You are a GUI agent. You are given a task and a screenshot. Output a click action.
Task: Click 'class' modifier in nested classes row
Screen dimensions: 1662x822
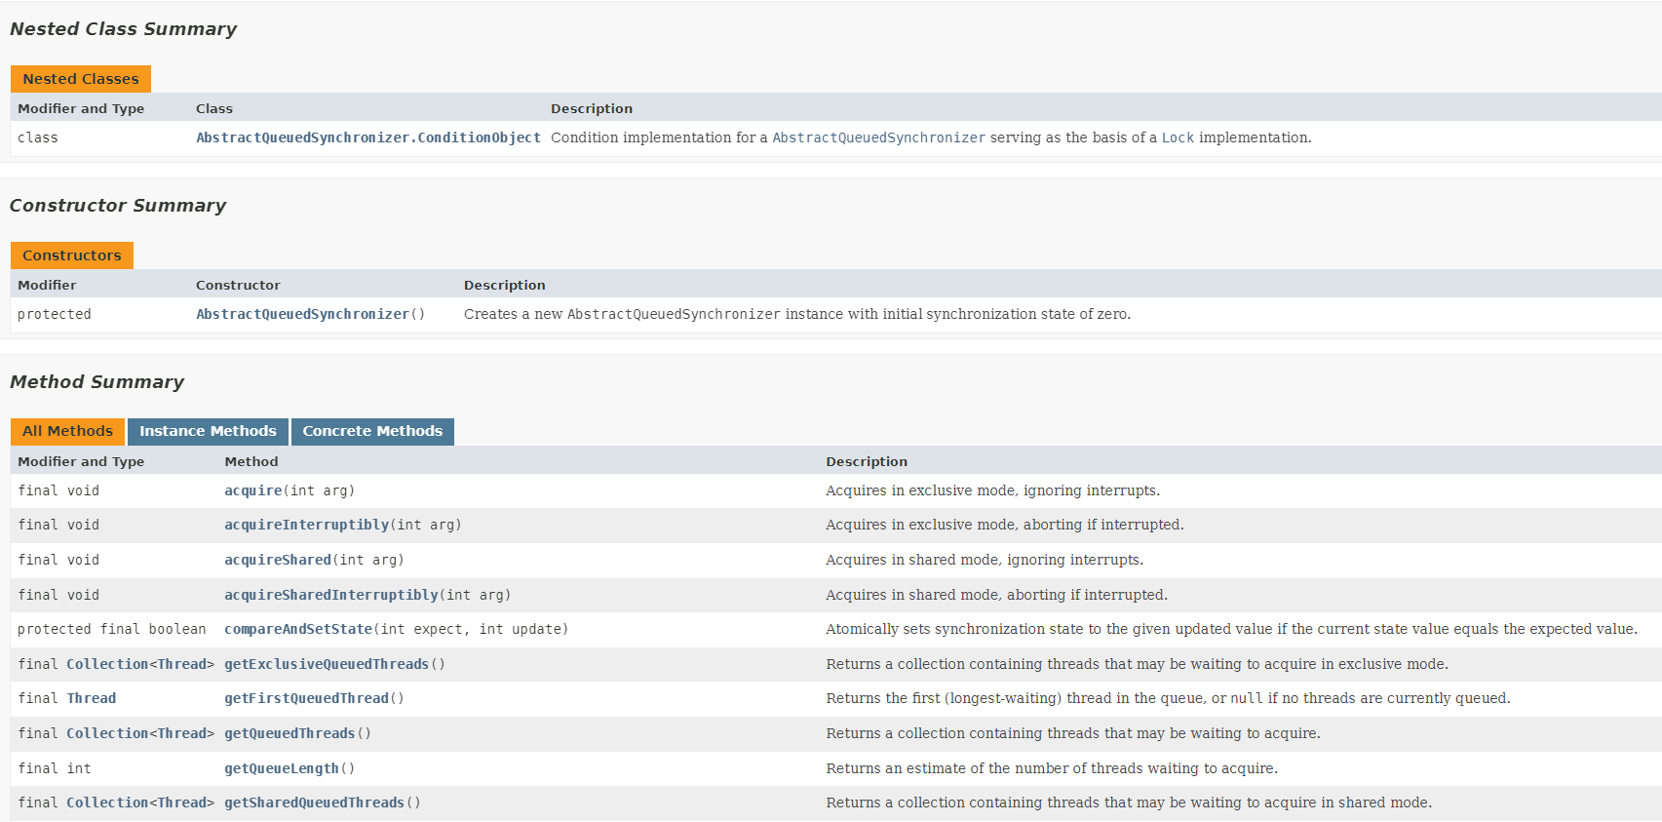pyautogui.click(x=38, y=137)
